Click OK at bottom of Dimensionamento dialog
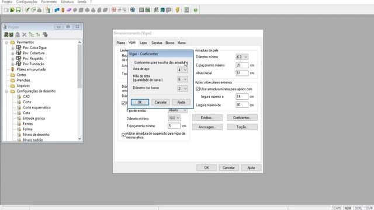This screenshot has height=210, width=374. coord(206,167)
